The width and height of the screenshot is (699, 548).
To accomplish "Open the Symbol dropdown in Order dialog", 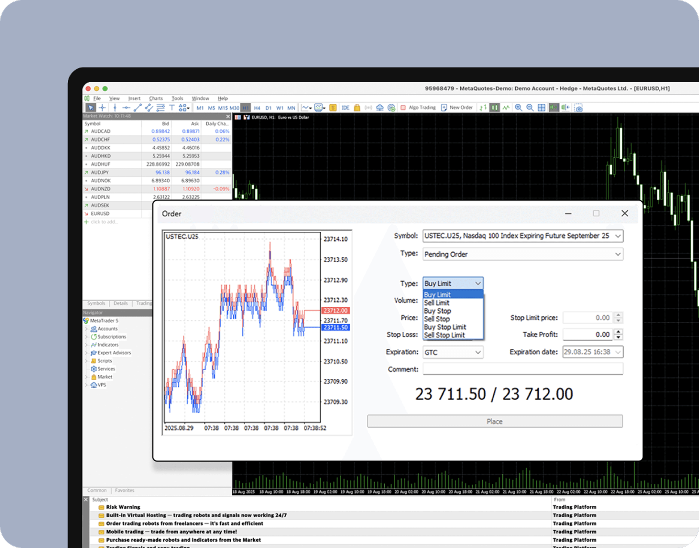I will (x=618, y=236).
